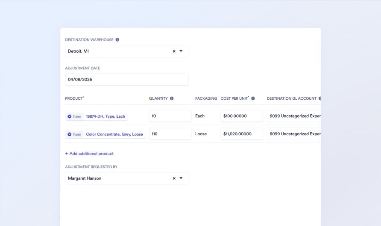Click the Each packaging cell
This screenshot has width=381, height=226.
click(x=200, y=116)
